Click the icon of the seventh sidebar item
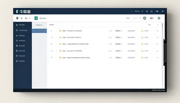Image resolution: width=180 pixels, height=103 pixels. [x=17, y=56]
